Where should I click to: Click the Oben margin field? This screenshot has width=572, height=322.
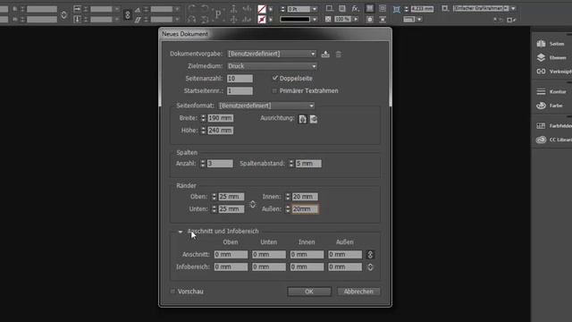(231, 197)
